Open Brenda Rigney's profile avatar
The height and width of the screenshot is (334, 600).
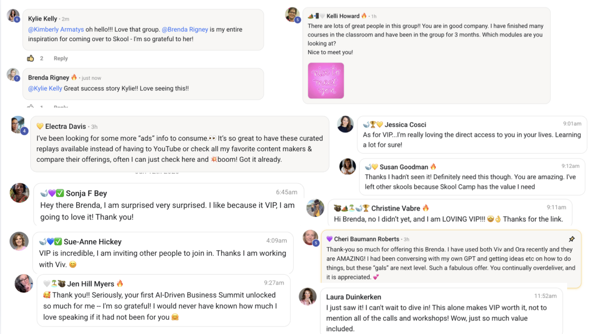[13, 75]
